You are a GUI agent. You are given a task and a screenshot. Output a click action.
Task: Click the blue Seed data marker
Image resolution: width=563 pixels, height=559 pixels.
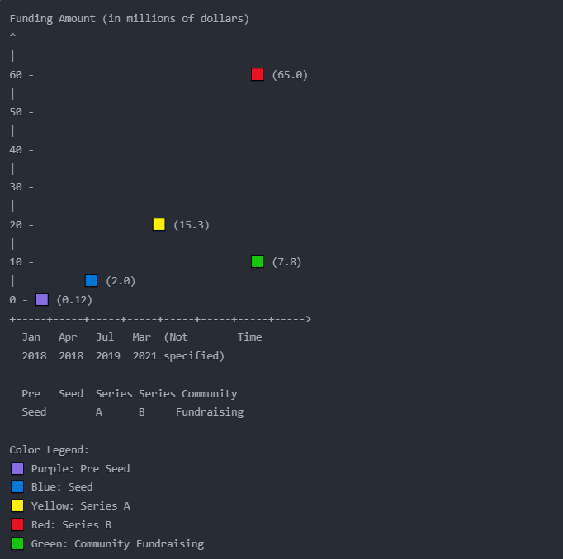(x=92, y=280)
